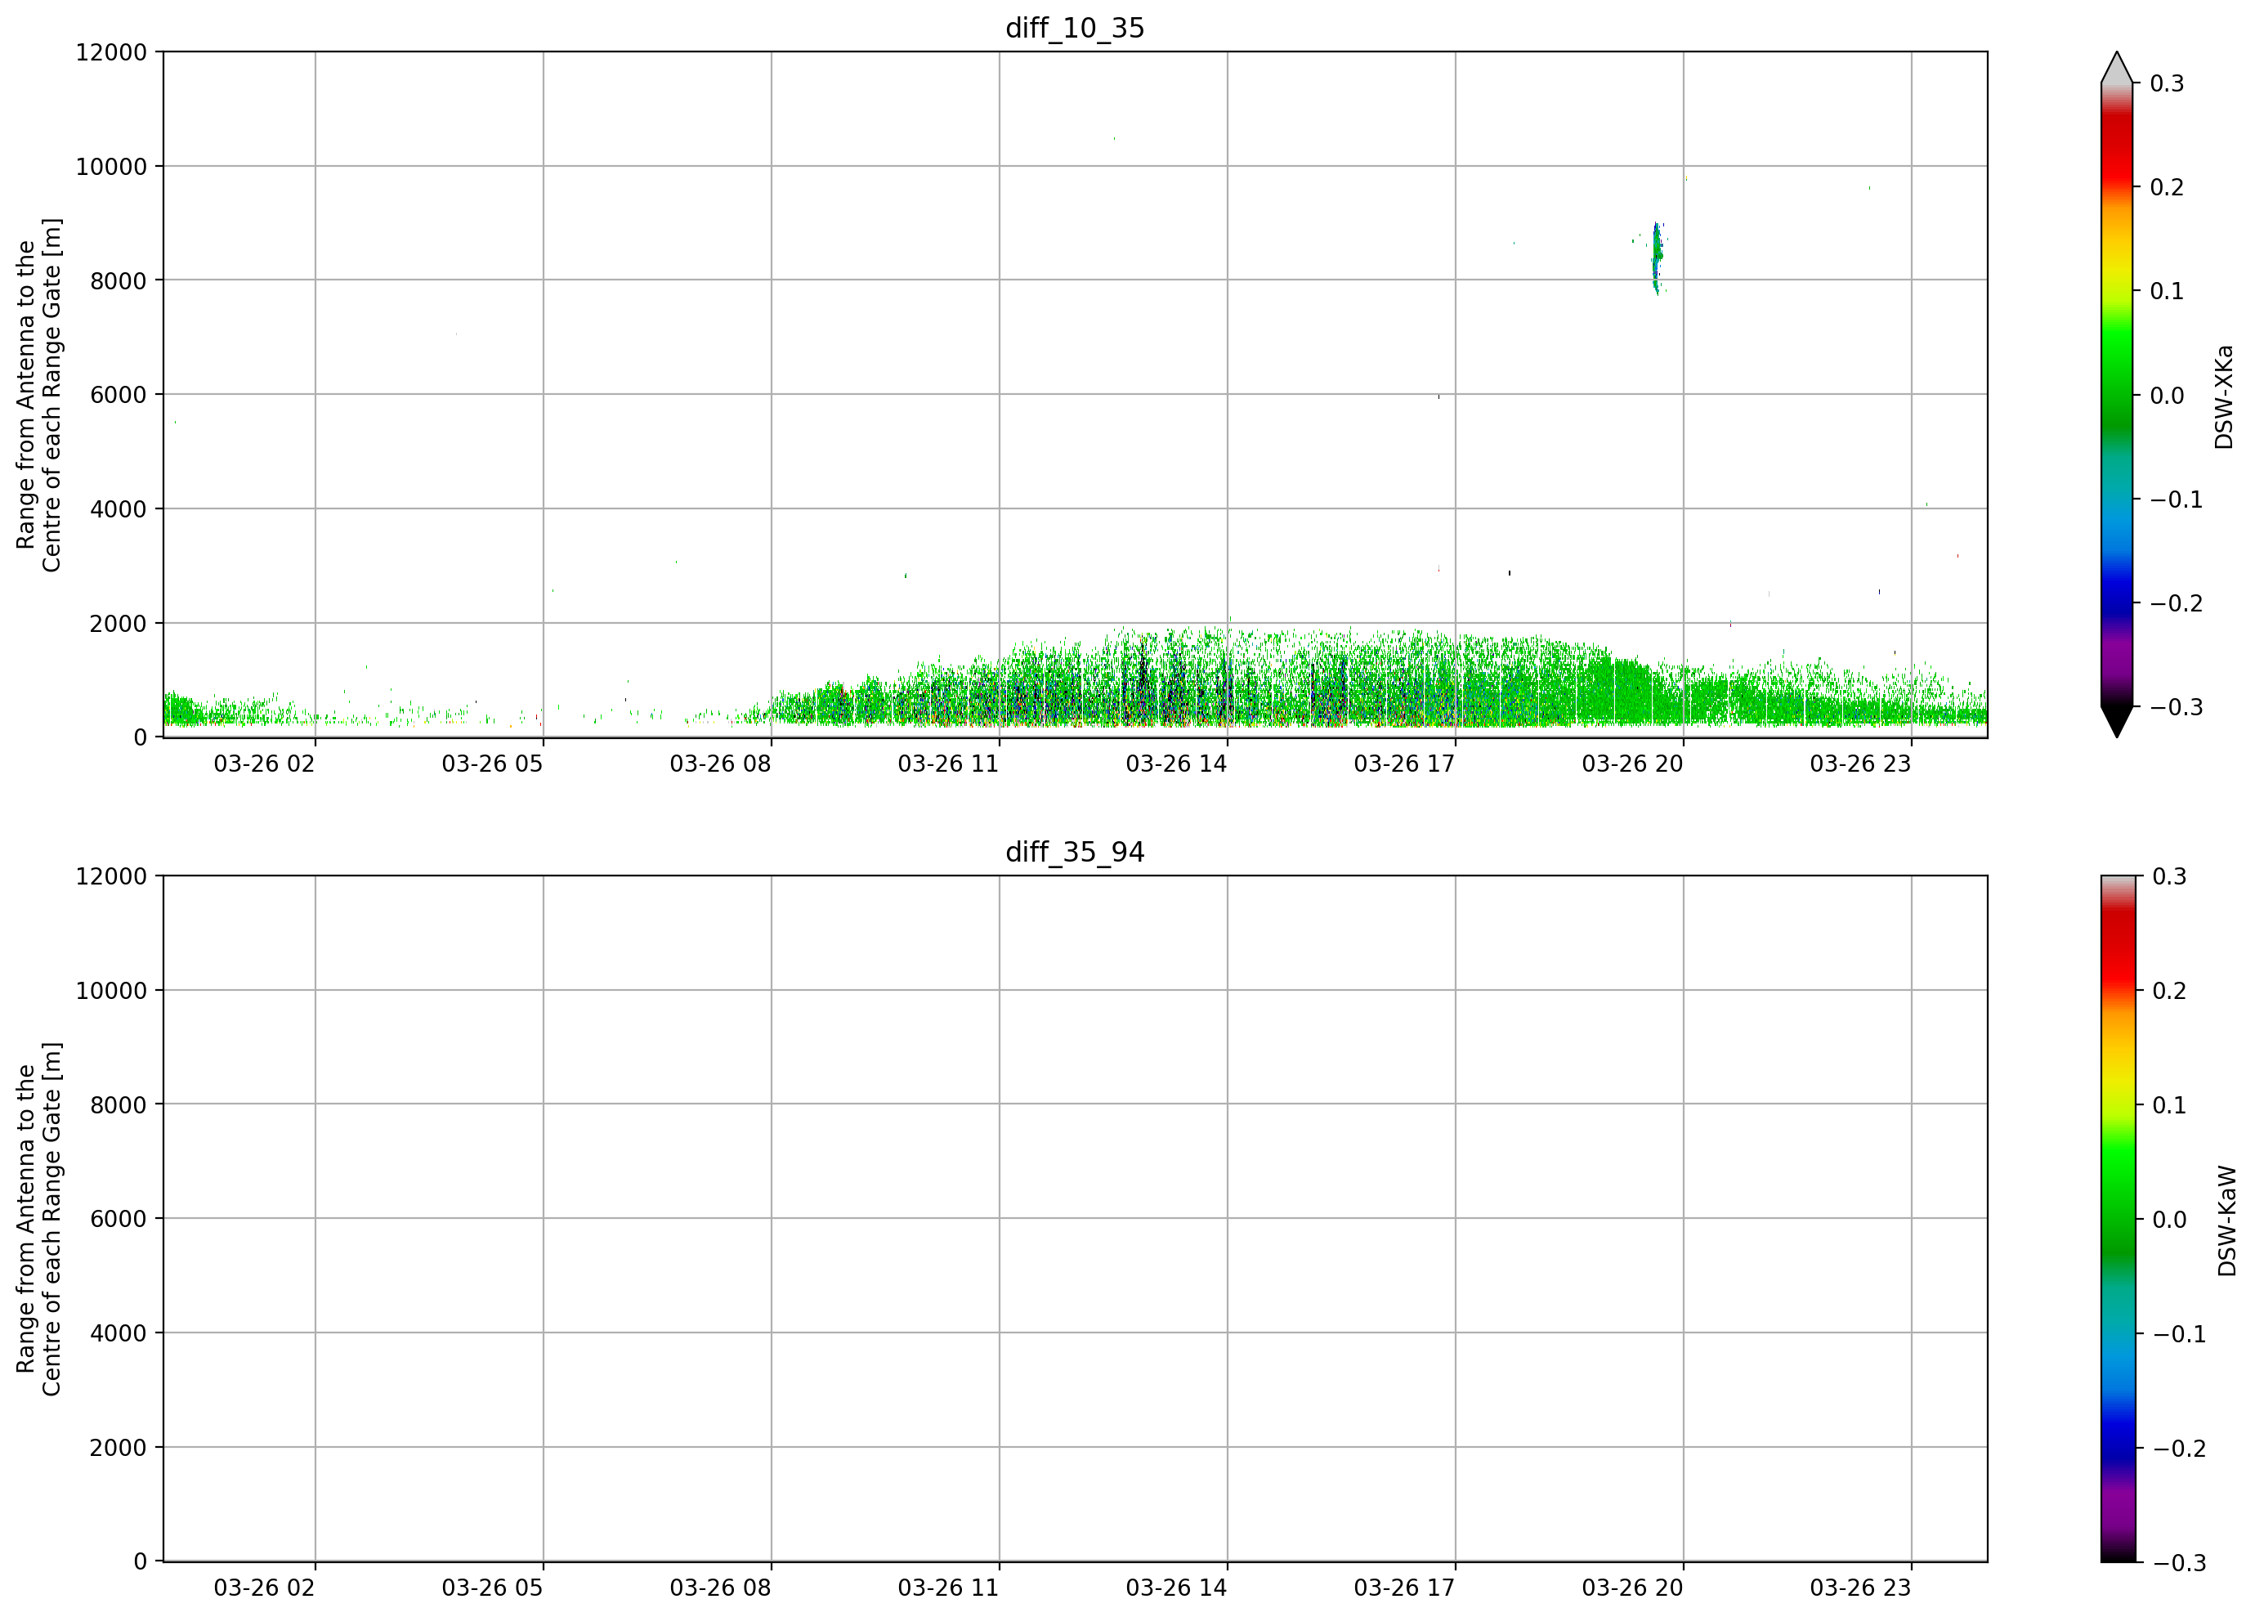
Task: Click the DSW-XKa colorbar gradient
Action: coord(2117,395)
